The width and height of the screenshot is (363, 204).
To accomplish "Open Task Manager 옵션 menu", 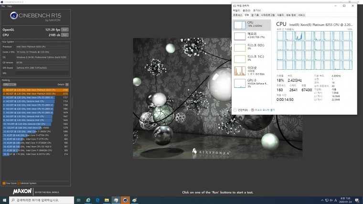I will [246, 11].
